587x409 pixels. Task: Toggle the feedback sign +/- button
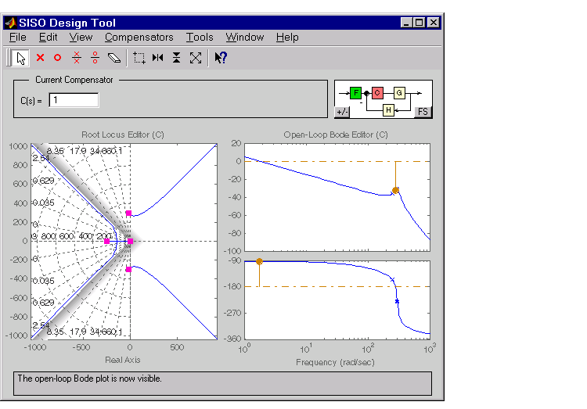click(342, 112)
